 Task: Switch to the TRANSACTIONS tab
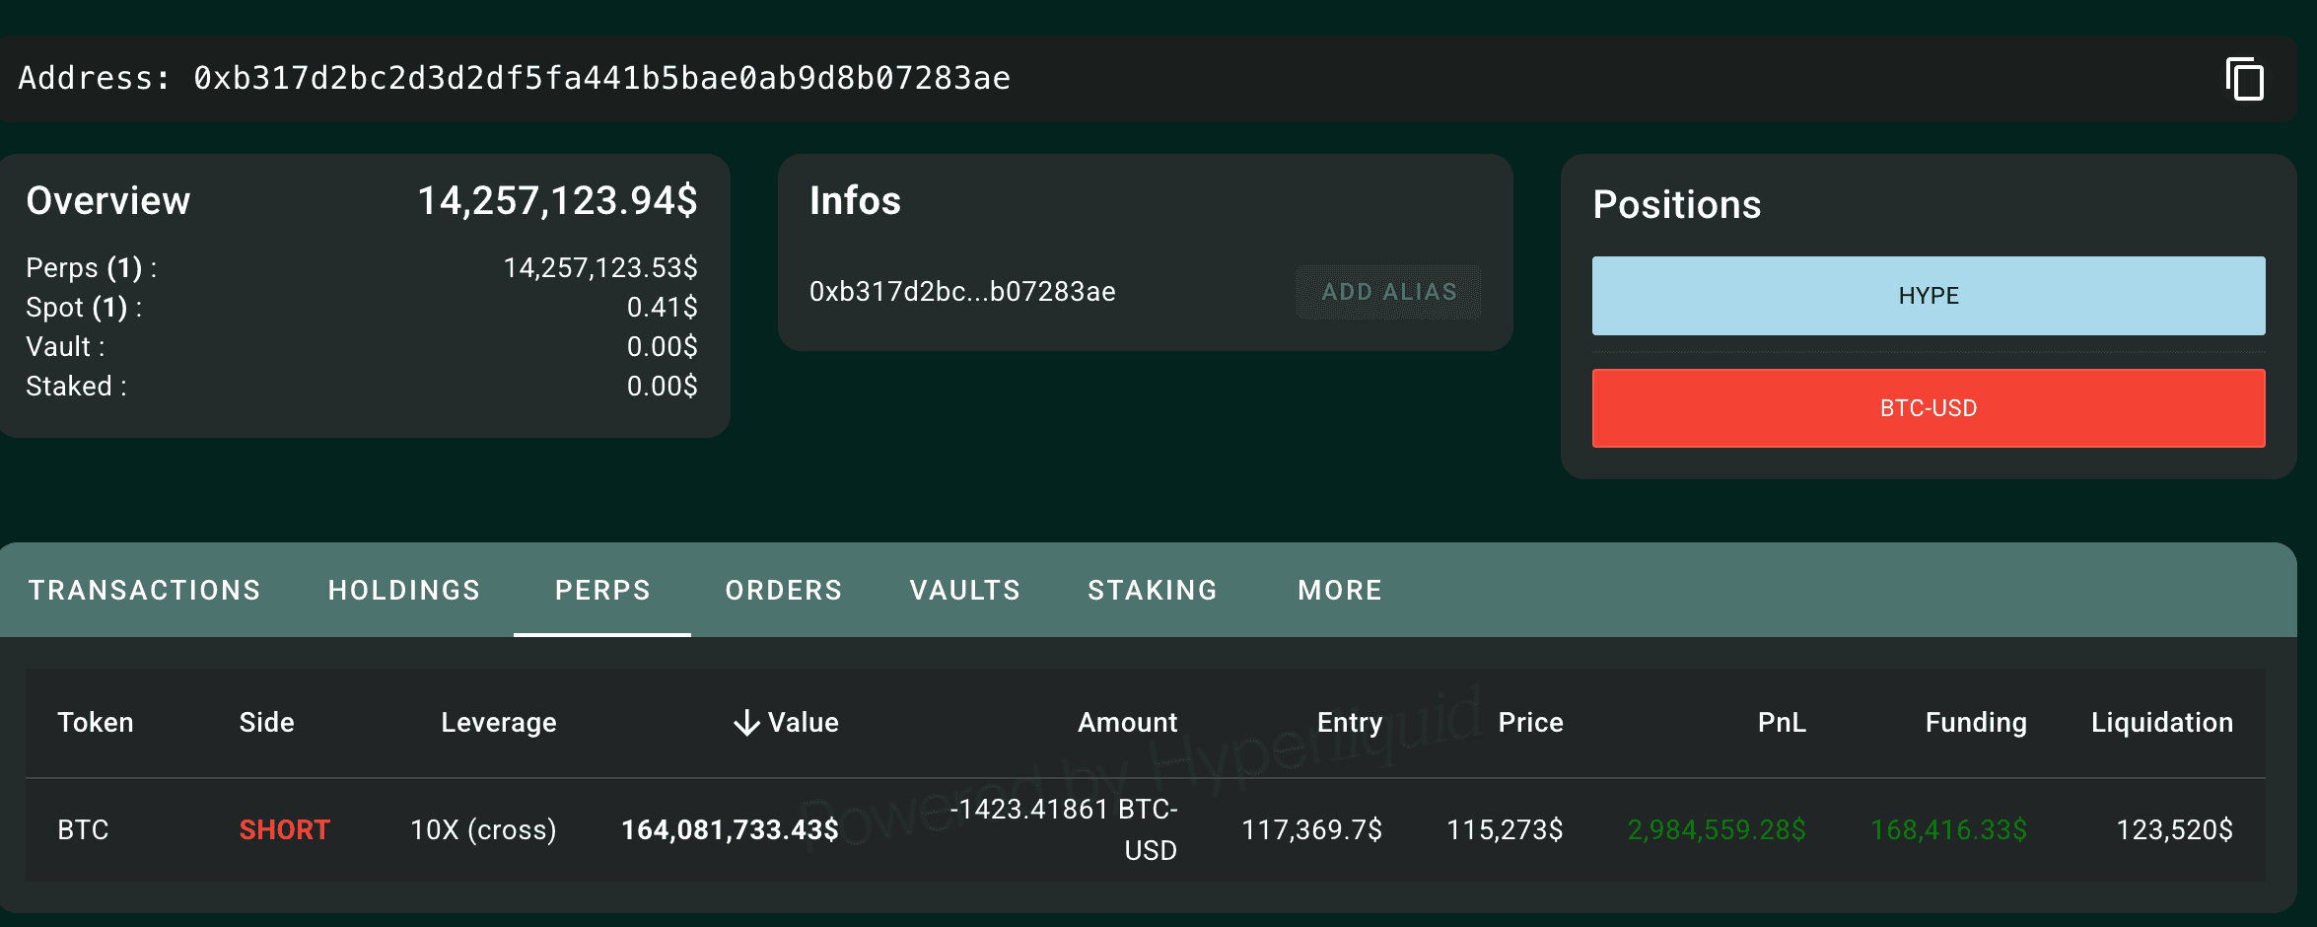tap(144, 590)
